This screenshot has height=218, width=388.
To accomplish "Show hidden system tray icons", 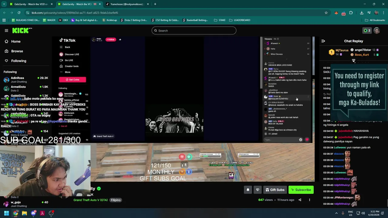I will [336, 213].
